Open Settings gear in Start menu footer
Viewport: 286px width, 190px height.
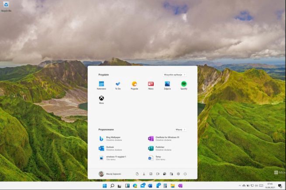[179, 174]
